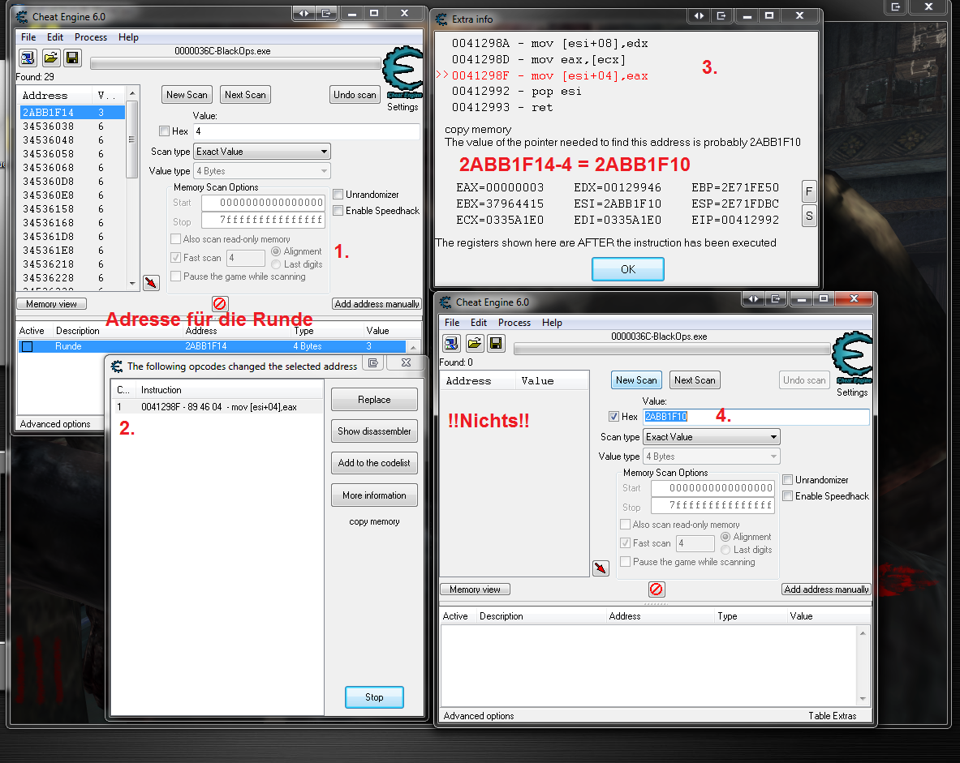Open the Process menu in first window

tap(91, 37)
